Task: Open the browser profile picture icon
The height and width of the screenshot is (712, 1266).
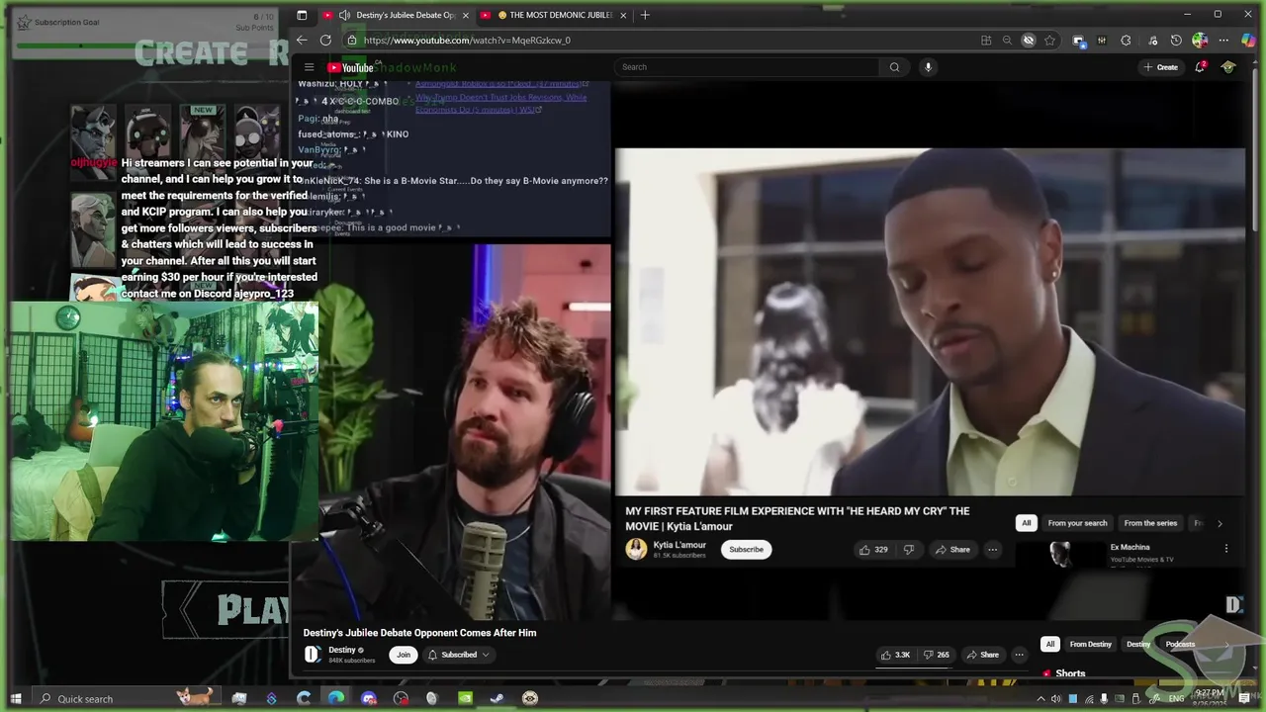Action: [1200, 41]
